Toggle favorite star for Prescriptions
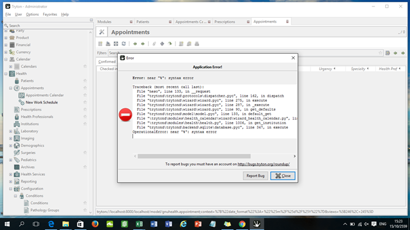The width and height of the screenshot is (410, 230). [85, 109]
